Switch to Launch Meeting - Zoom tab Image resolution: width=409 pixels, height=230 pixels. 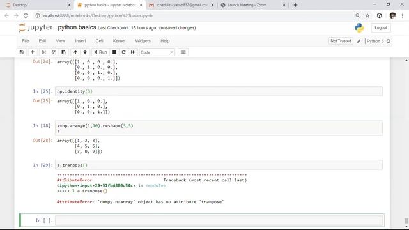253,5
